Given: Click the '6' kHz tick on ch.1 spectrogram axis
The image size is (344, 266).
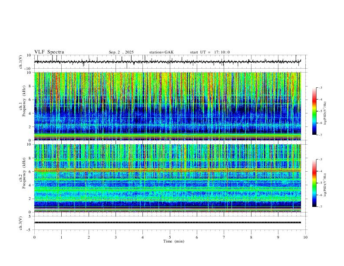Looking at the screenshot, I should (30, 100).
